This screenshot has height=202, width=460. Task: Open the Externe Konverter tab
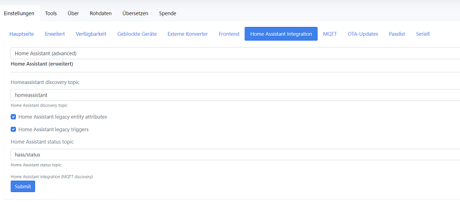(x=188, y=34)
